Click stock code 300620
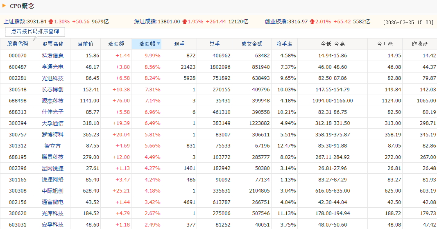Viewport: 437px width, 229px height. click(18, 213)
